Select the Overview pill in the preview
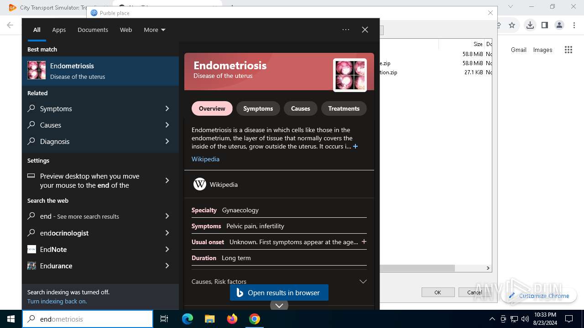584x328 pixels. pyautogui.click(x=212, y=108)
